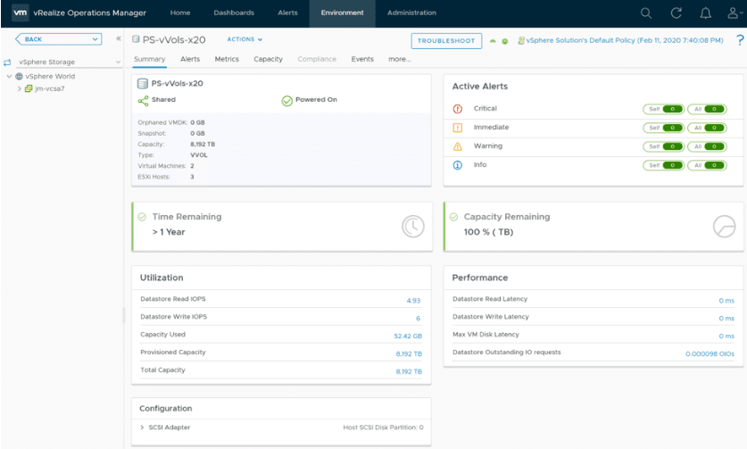The height and width of the screenshot is (449, 747).
Task: Click the Time Remaining green check
Action: tap(142, 217)
